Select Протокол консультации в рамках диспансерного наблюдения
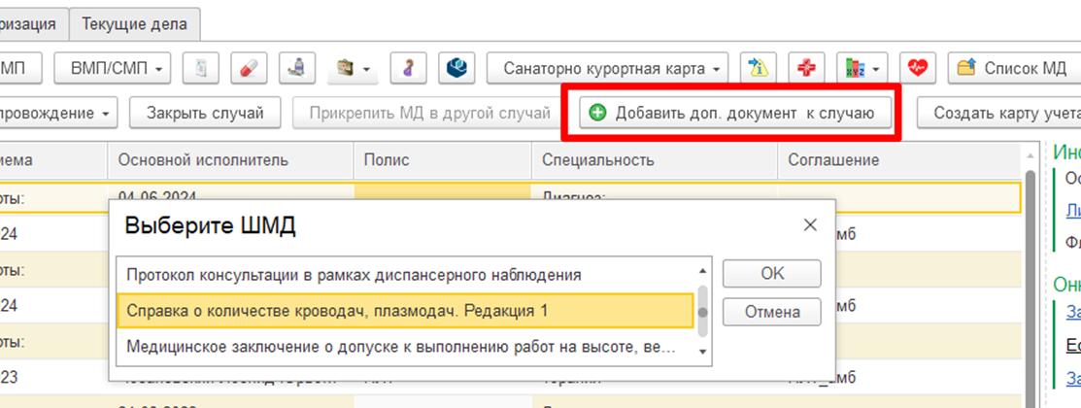 [355, 275]
